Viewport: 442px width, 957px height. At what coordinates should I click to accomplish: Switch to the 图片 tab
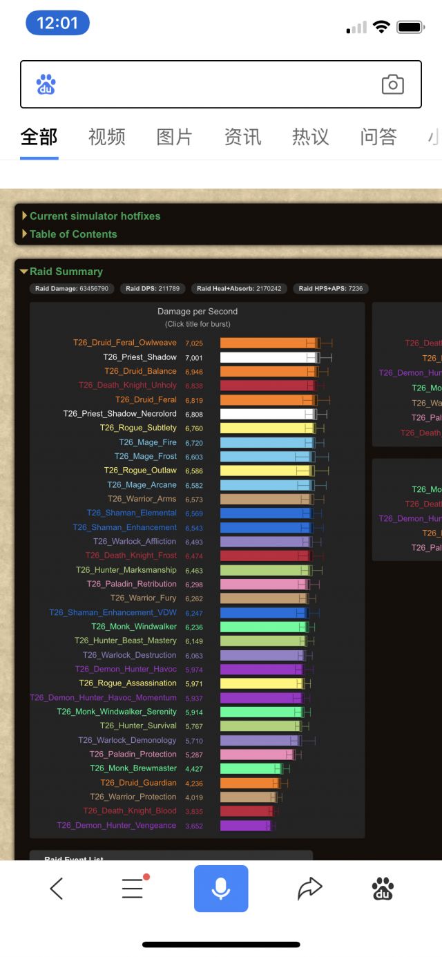coord(174,137)
